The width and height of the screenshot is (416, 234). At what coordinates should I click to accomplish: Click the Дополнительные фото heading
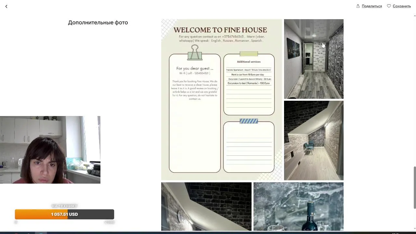tap(98, 22)
